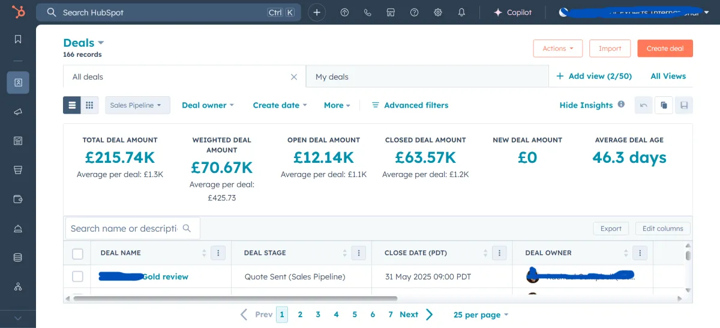Close the All deals view tab
720x328 pixels.
[x=294, y=77]
